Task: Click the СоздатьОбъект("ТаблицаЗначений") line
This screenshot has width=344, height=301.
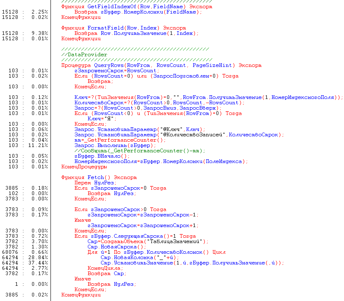Action: pyautogui.click(x=148, y=241)
